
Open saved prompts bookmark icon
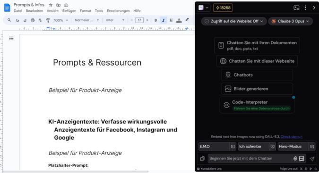202,158
